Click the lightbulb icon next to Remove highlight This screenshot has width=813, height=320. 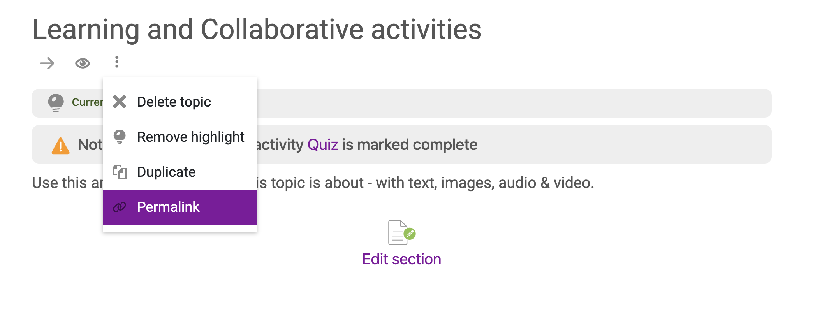[x=120, y=137]
